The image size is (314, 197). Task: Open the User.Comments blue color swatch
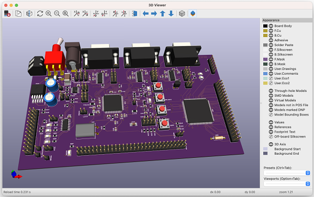pos(265,74)
